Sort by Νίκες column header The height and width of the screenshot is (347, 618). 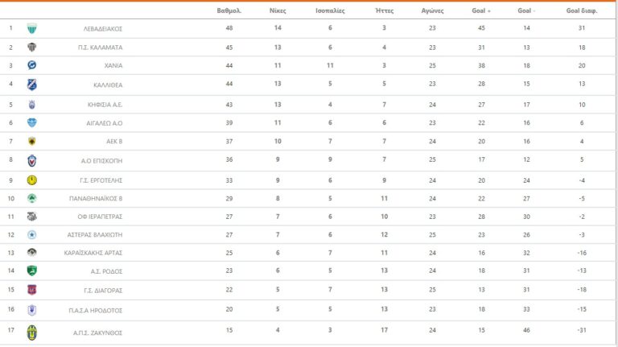pos(278,11)
